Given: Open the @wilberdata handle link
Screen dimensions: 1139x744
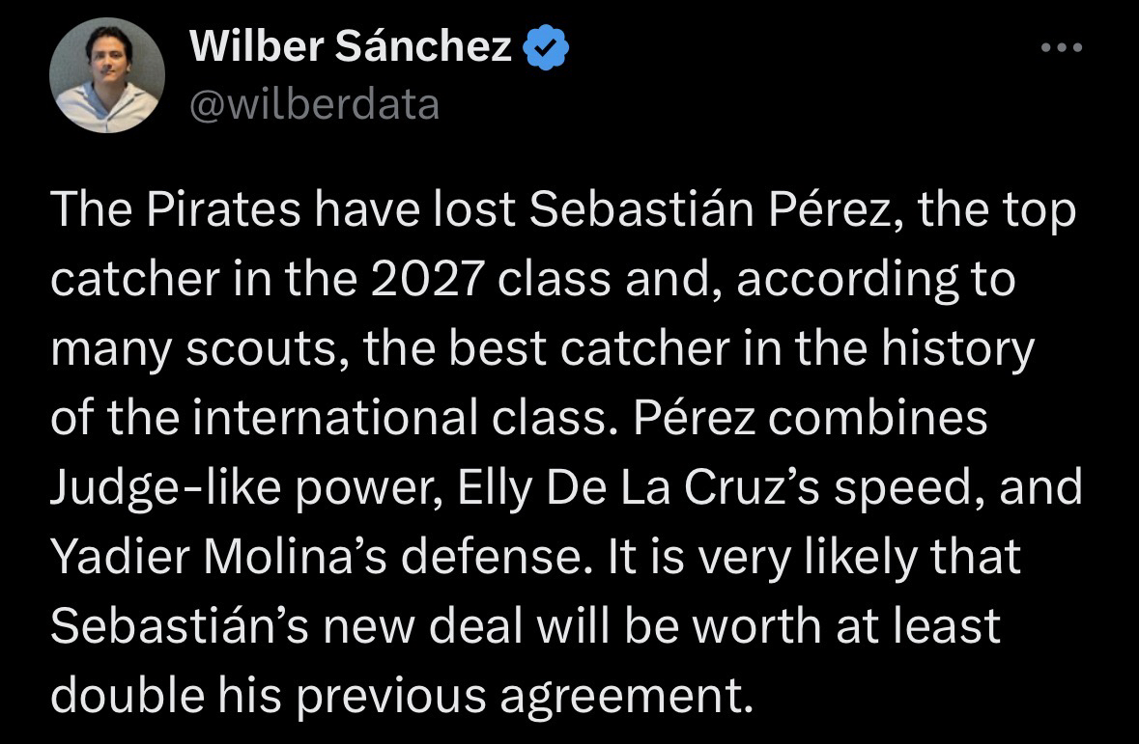Looking at the screenshot, I should pos(315,103).
